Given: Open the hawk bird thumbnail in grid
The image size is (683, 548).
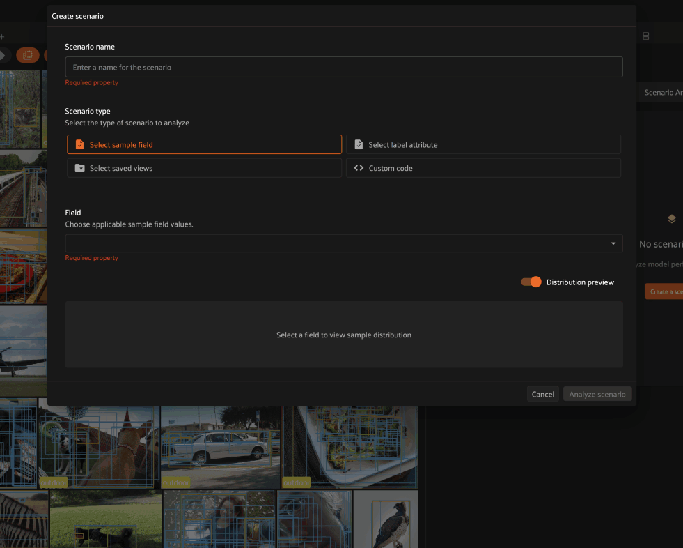Looking at the screenshot, I should (x=386, y=519).
